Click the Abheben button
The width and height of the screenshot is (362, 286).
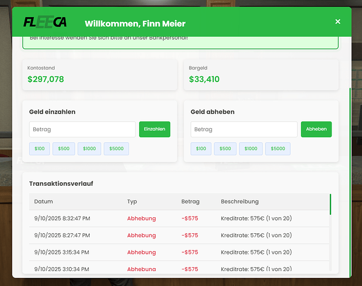pyautogui.click(x=316, y=129)
